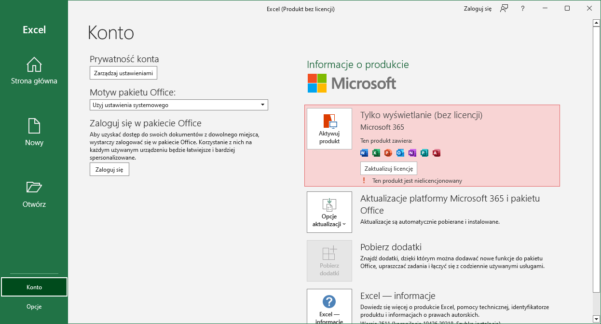
Task: Click the "Ten produkt zawiera:" label
Action: [386, 141]
